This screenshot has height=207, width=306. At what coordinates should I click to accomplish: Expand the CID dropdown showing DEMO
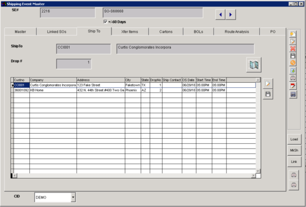click(73, 197)
